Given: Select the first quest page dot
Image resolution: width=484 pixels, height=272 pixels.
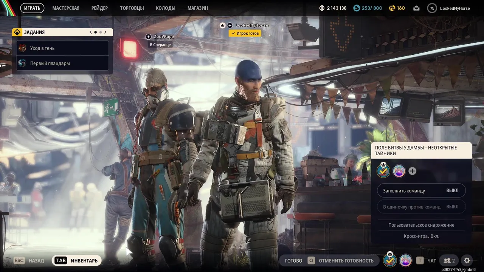Looking at the screenshot, I should 95,32.
